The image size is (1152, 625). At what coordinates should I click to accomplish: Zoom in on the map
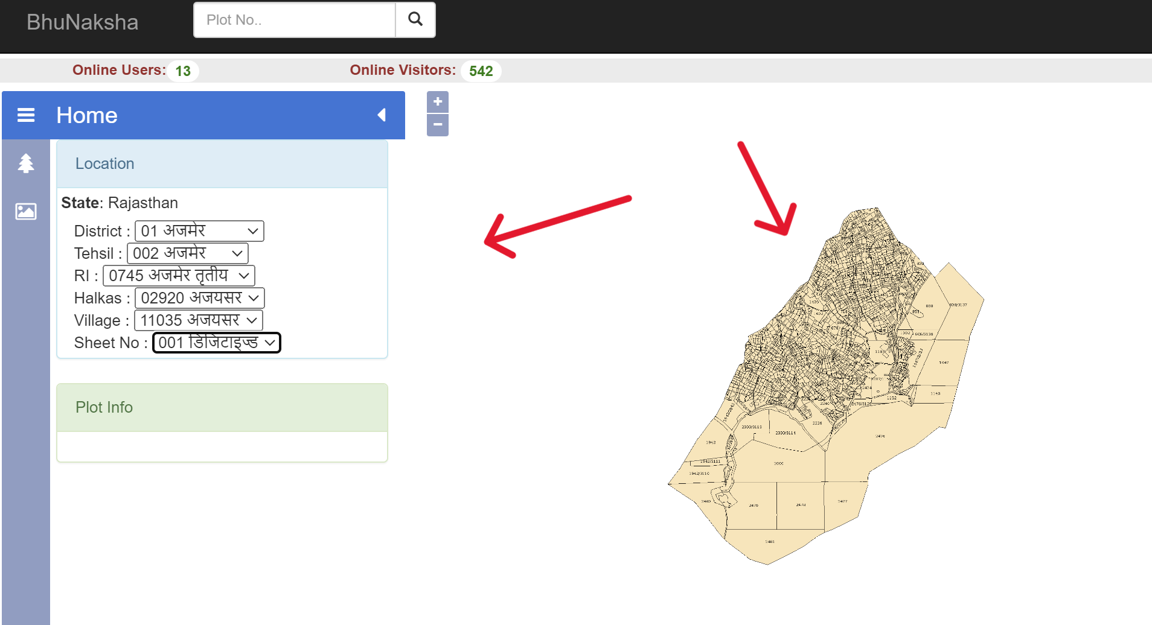coord(438,102)
